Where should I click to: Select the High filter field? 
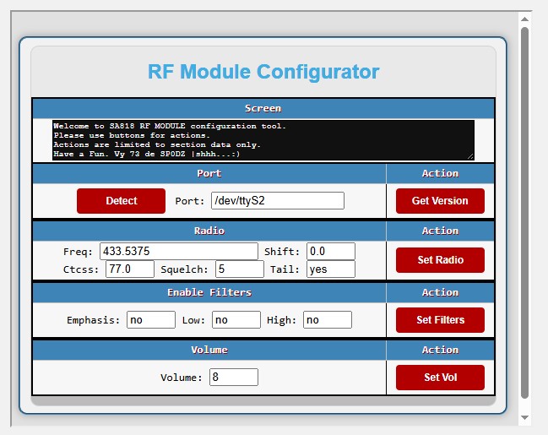pos(327,320)
